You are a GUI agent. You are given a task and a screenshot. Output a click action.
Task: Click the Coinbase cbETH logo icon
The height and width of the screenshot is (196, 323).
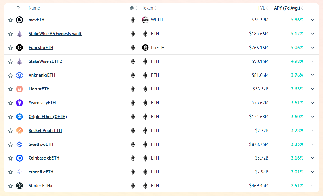(x=20, y=158)
